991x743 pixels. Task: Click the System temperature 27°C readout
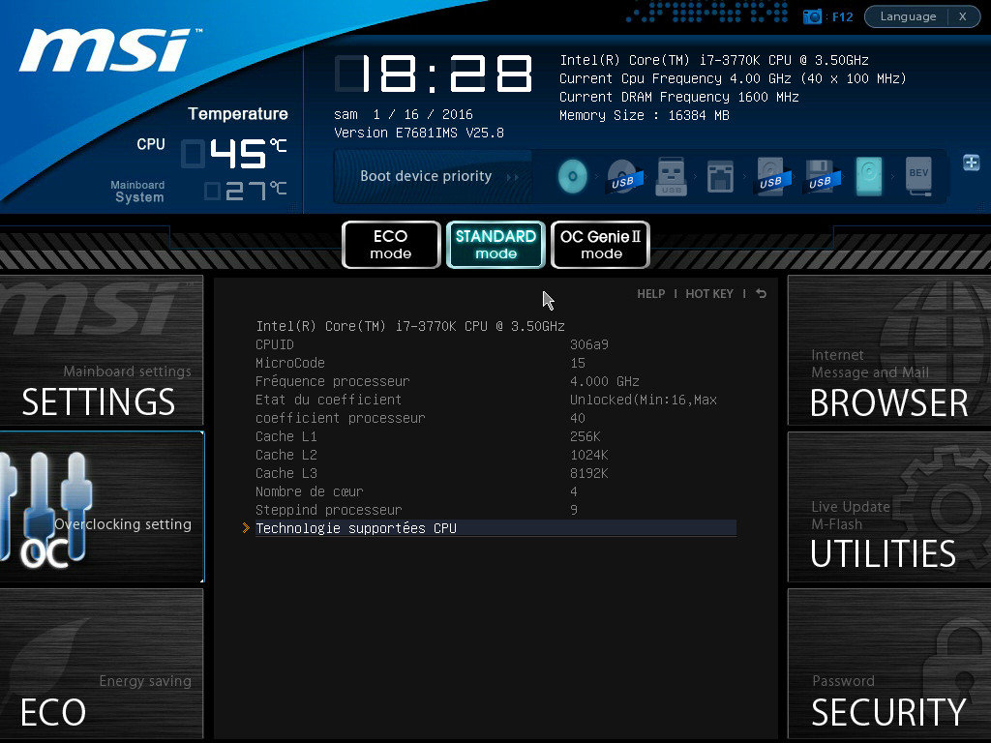(x=246, y=191)
